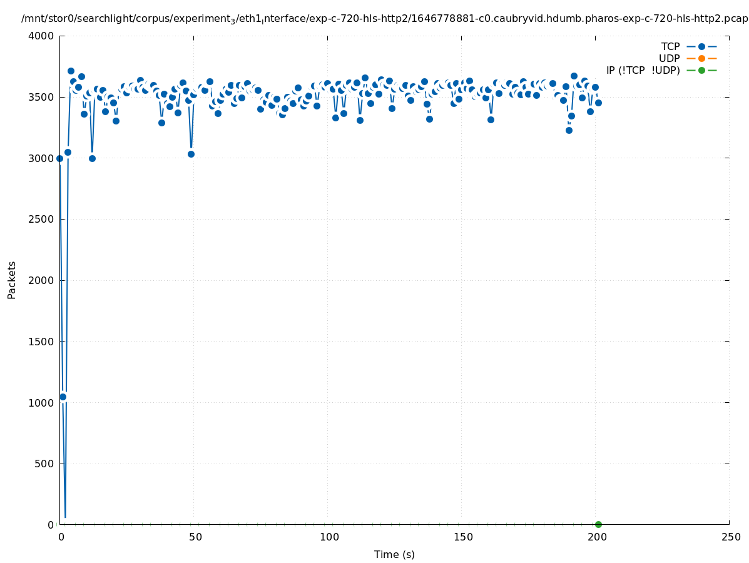Click the 100 tick label on x-axis
This screenshot has width=749, height=563.
click(328, 537)
